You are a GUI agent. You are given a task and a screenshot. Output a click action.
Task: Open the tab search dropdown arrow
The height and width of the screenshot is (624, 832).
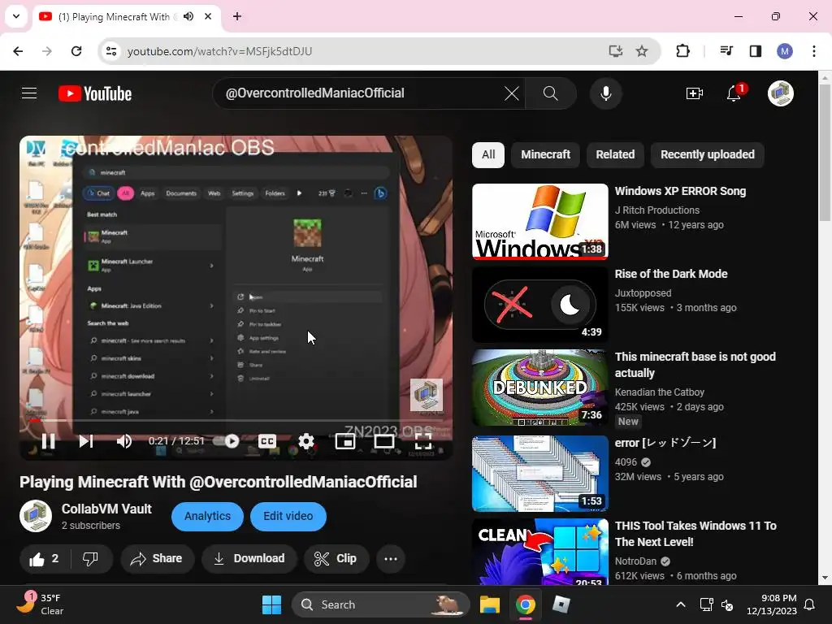coord(16,16)
